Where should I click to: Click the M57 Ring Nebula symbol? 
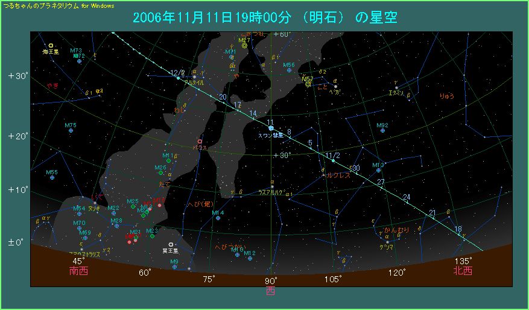click(308, 84)
